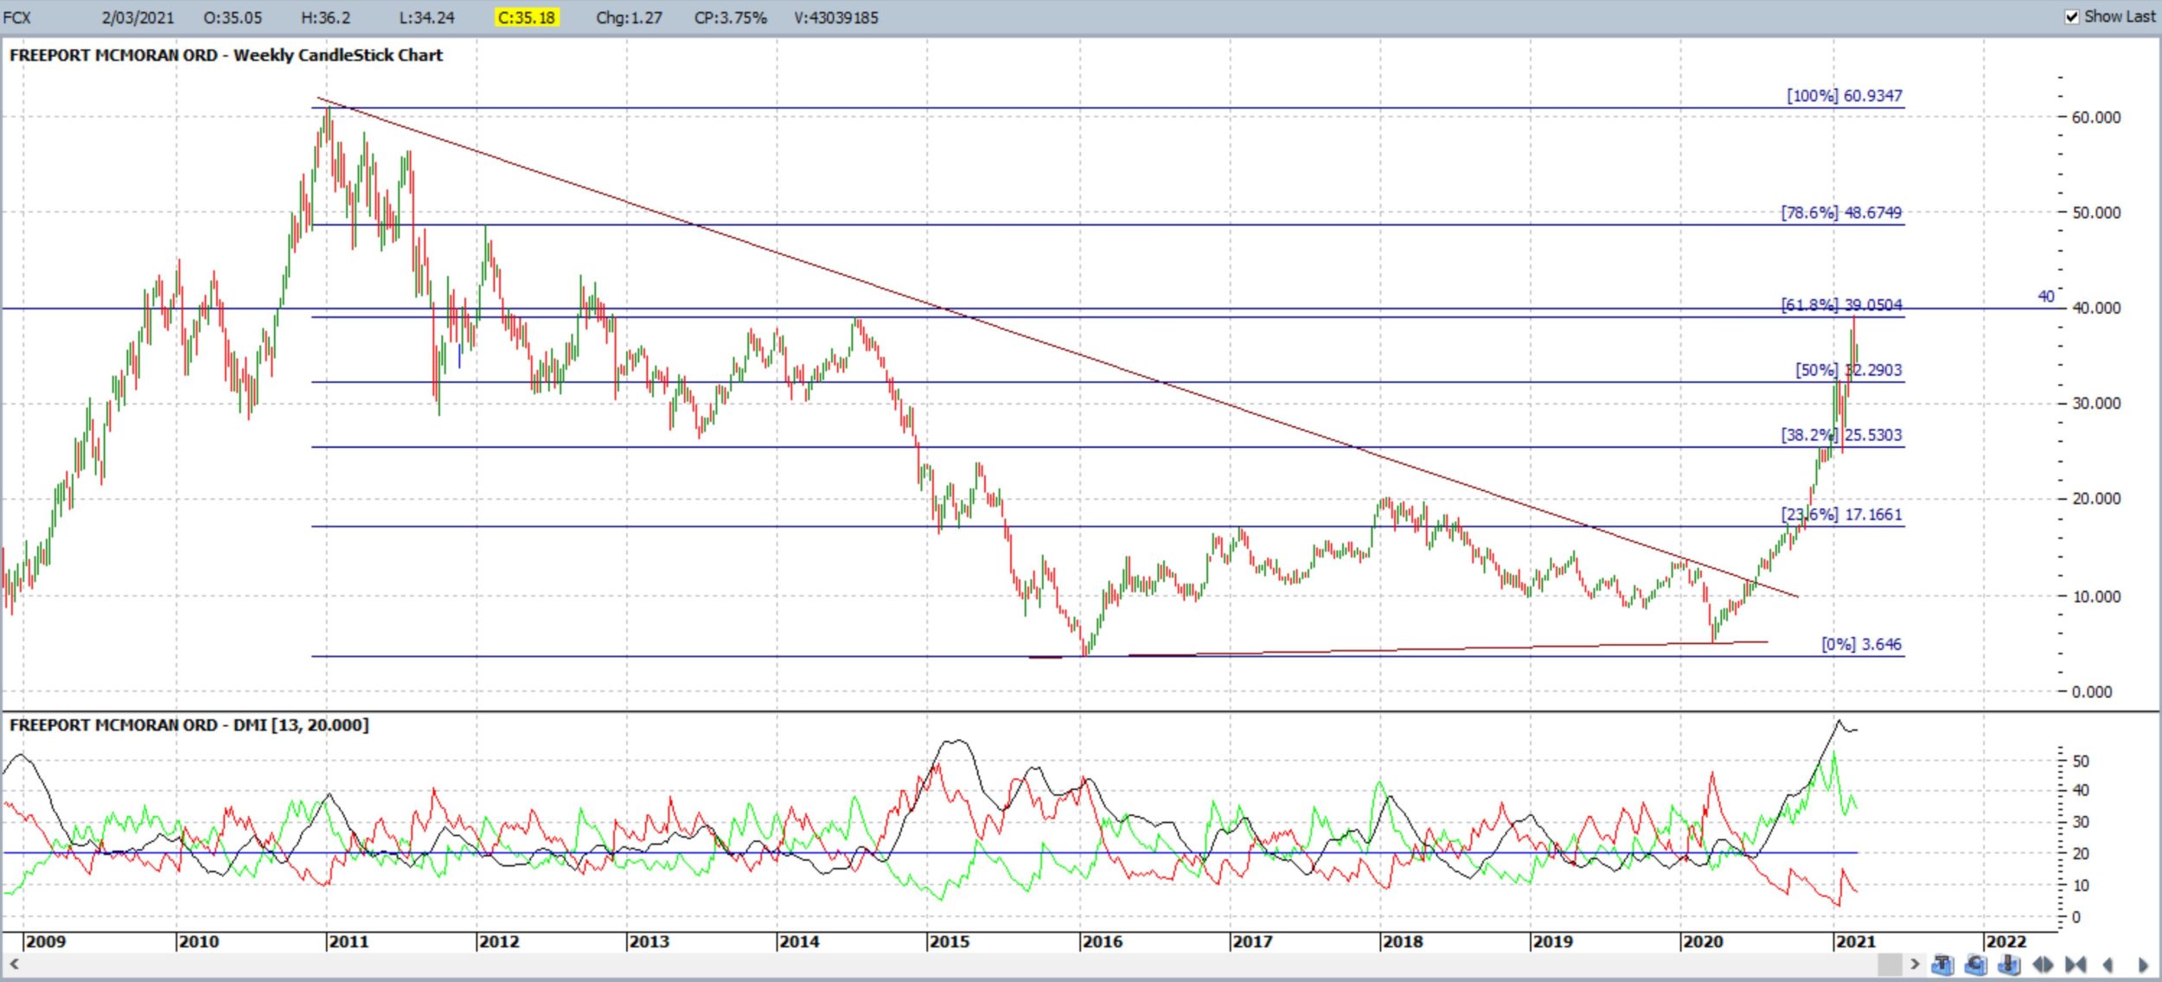Click the 2021 year axis label
This screenshot has height=982, width=2162.
pos(1855,941)
